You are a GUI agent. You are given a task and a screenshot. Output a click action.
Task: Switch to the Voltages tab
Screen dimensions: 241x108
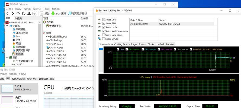tap(133, 44)
